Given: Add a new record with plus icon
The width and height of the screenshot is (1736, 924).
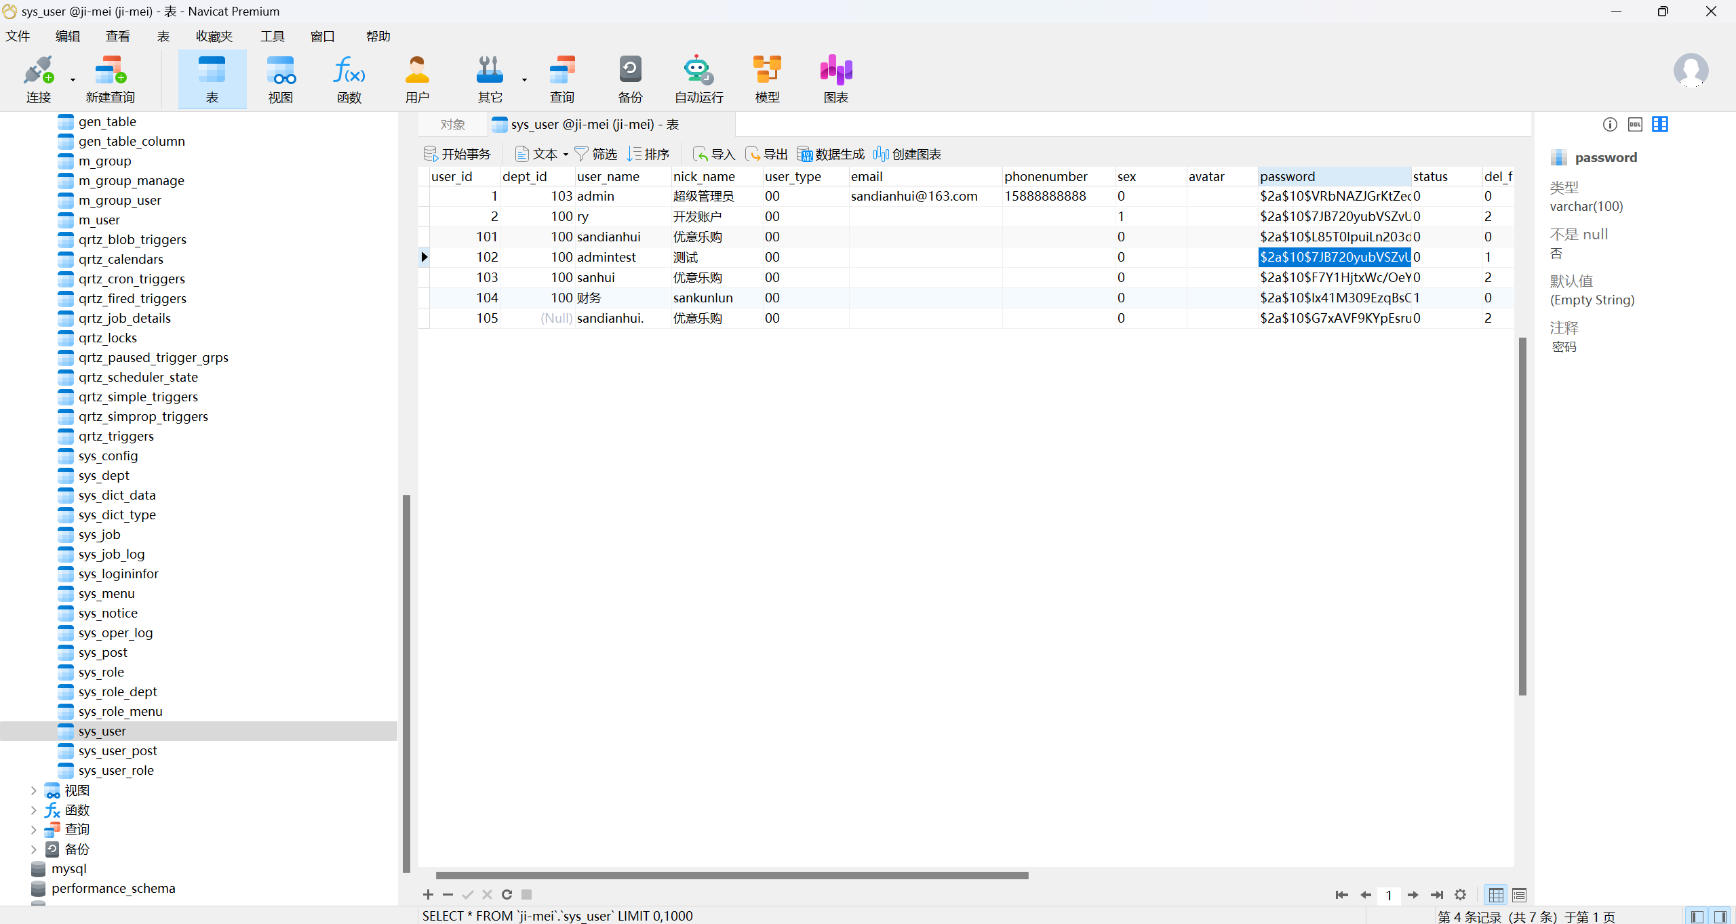Looking at the screenshot, I should 428,895.
